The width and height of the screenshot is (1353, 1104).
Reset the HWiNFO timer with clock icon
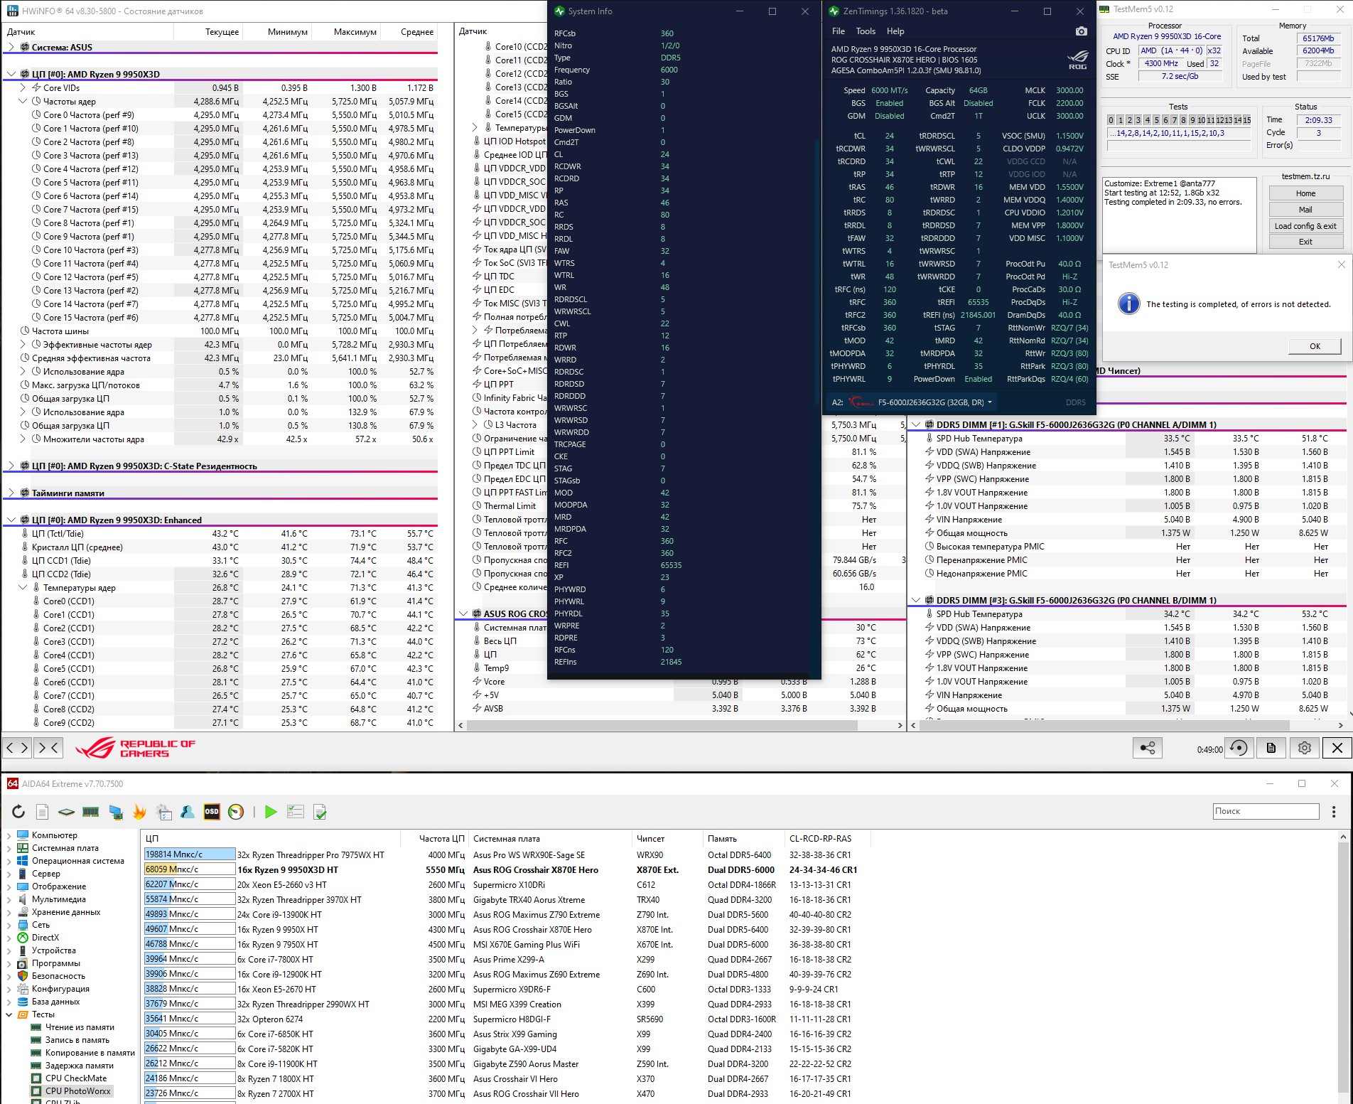(1239, 748)
